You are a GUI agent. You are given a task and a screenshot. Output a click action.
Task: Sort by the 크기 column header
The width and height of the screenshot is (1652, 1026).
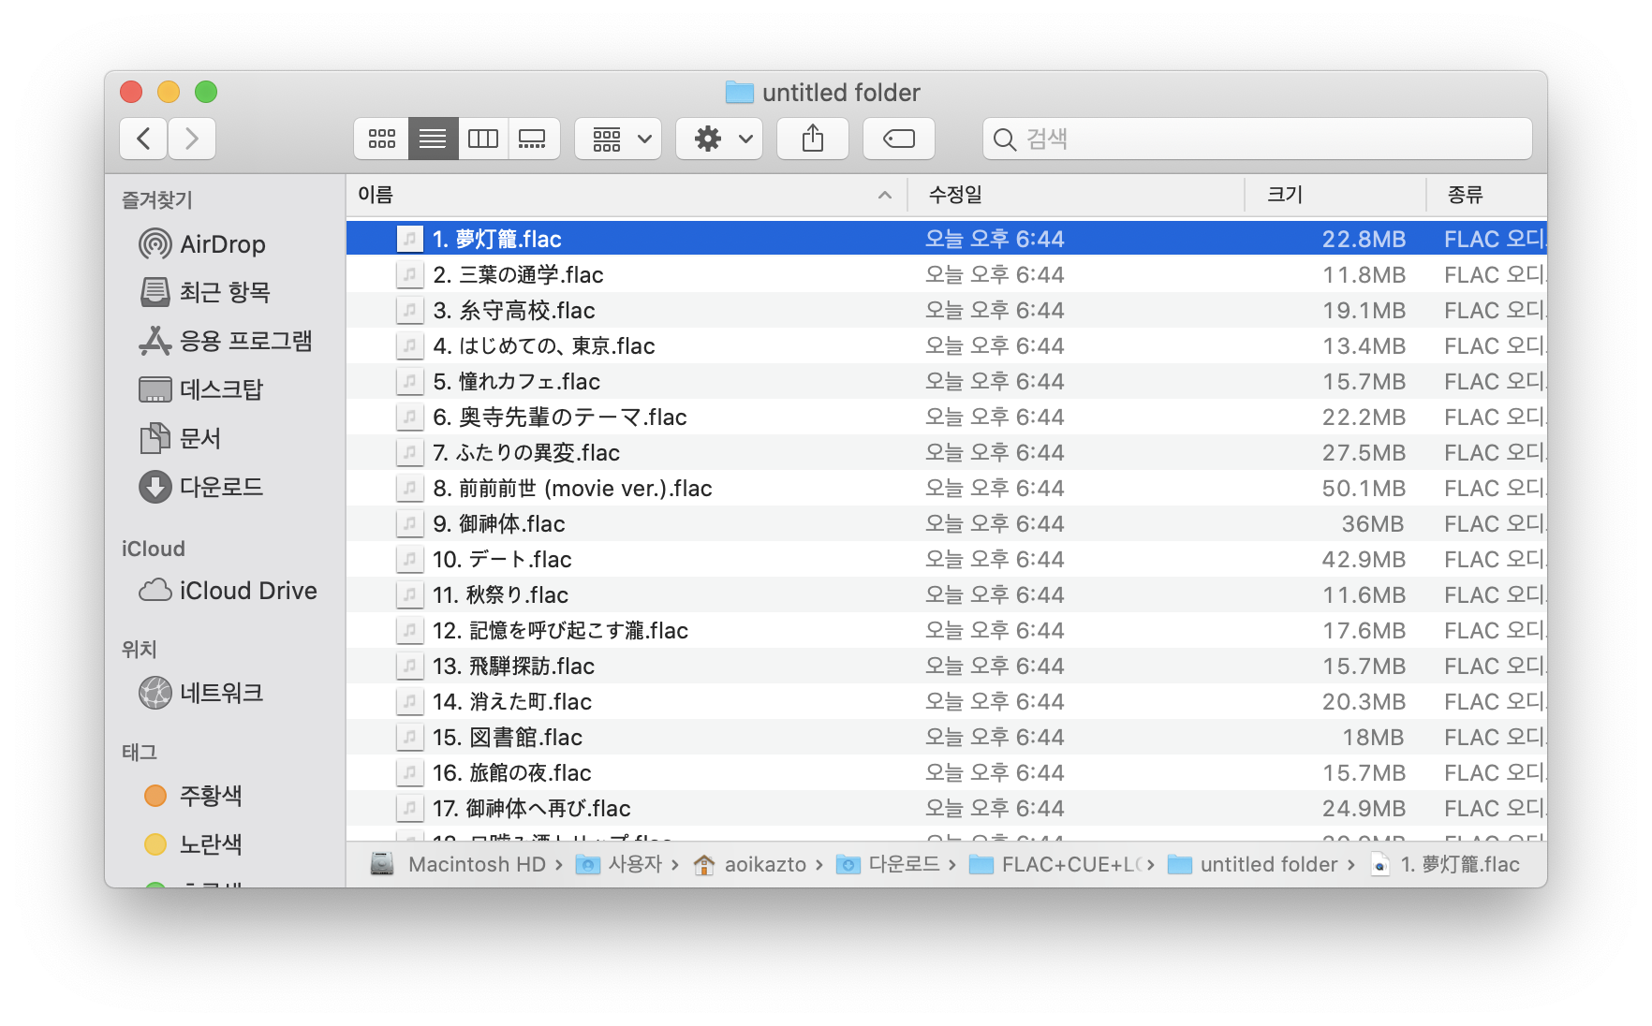point(1335,195)
